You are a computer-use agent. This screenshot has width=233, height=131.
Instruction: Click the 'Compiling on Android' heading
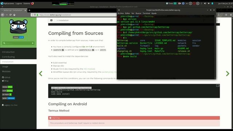67,104
